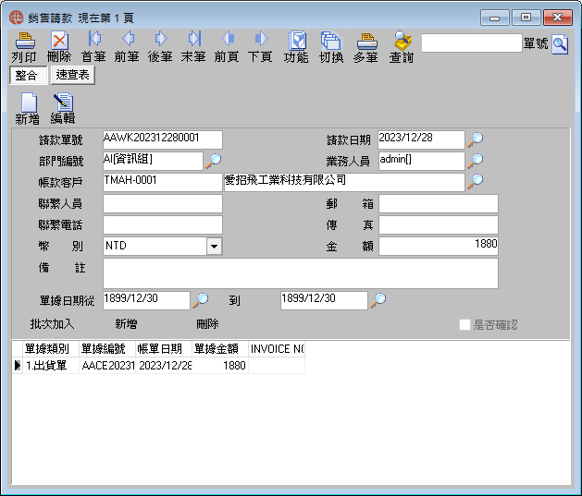Open lookup beside 部門編號 field
Screen dimensions: 582x496
click(x=214, y=161)
